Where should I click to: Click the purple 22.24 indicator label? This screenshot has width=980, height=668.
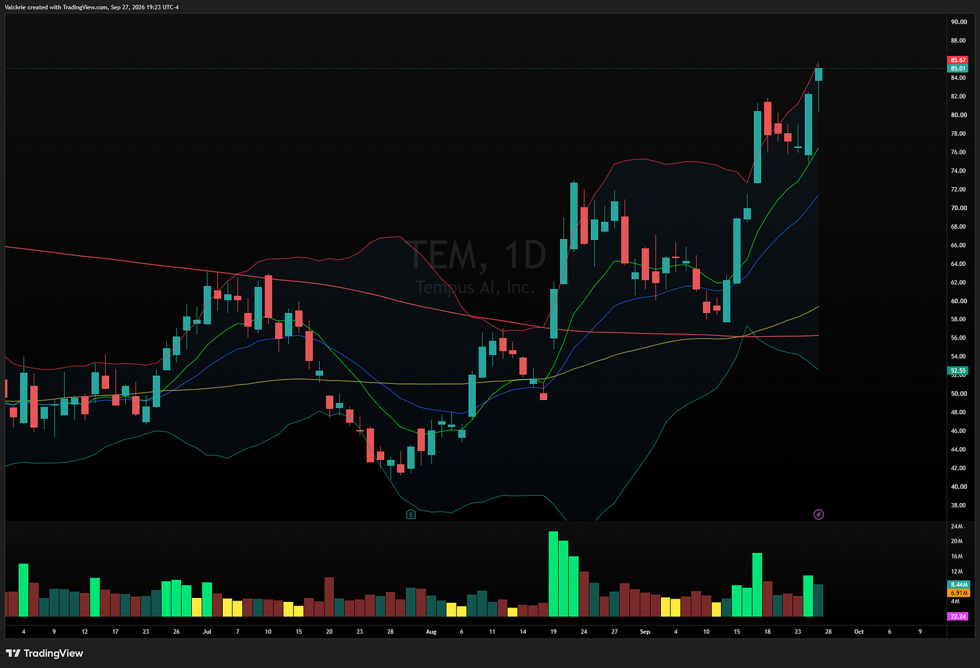[958, 616]
